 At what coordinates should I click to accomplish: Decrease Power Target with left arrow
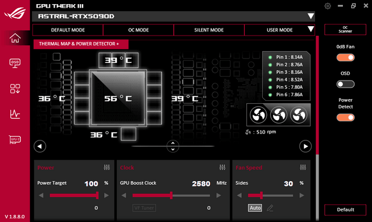(x=41, y=196)
